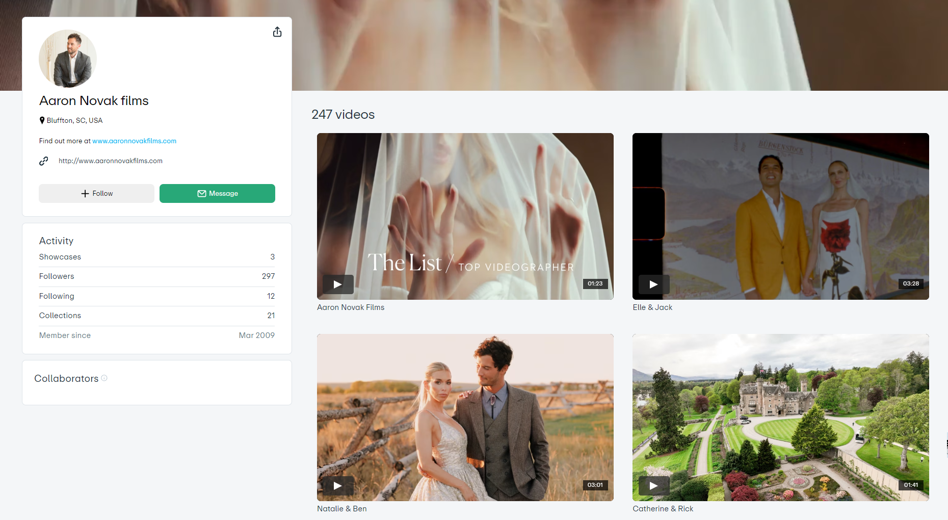Open the www.aaronnovakfilms.com blue link
This screenshot has width=948, height=520.
tap(134, 141)
